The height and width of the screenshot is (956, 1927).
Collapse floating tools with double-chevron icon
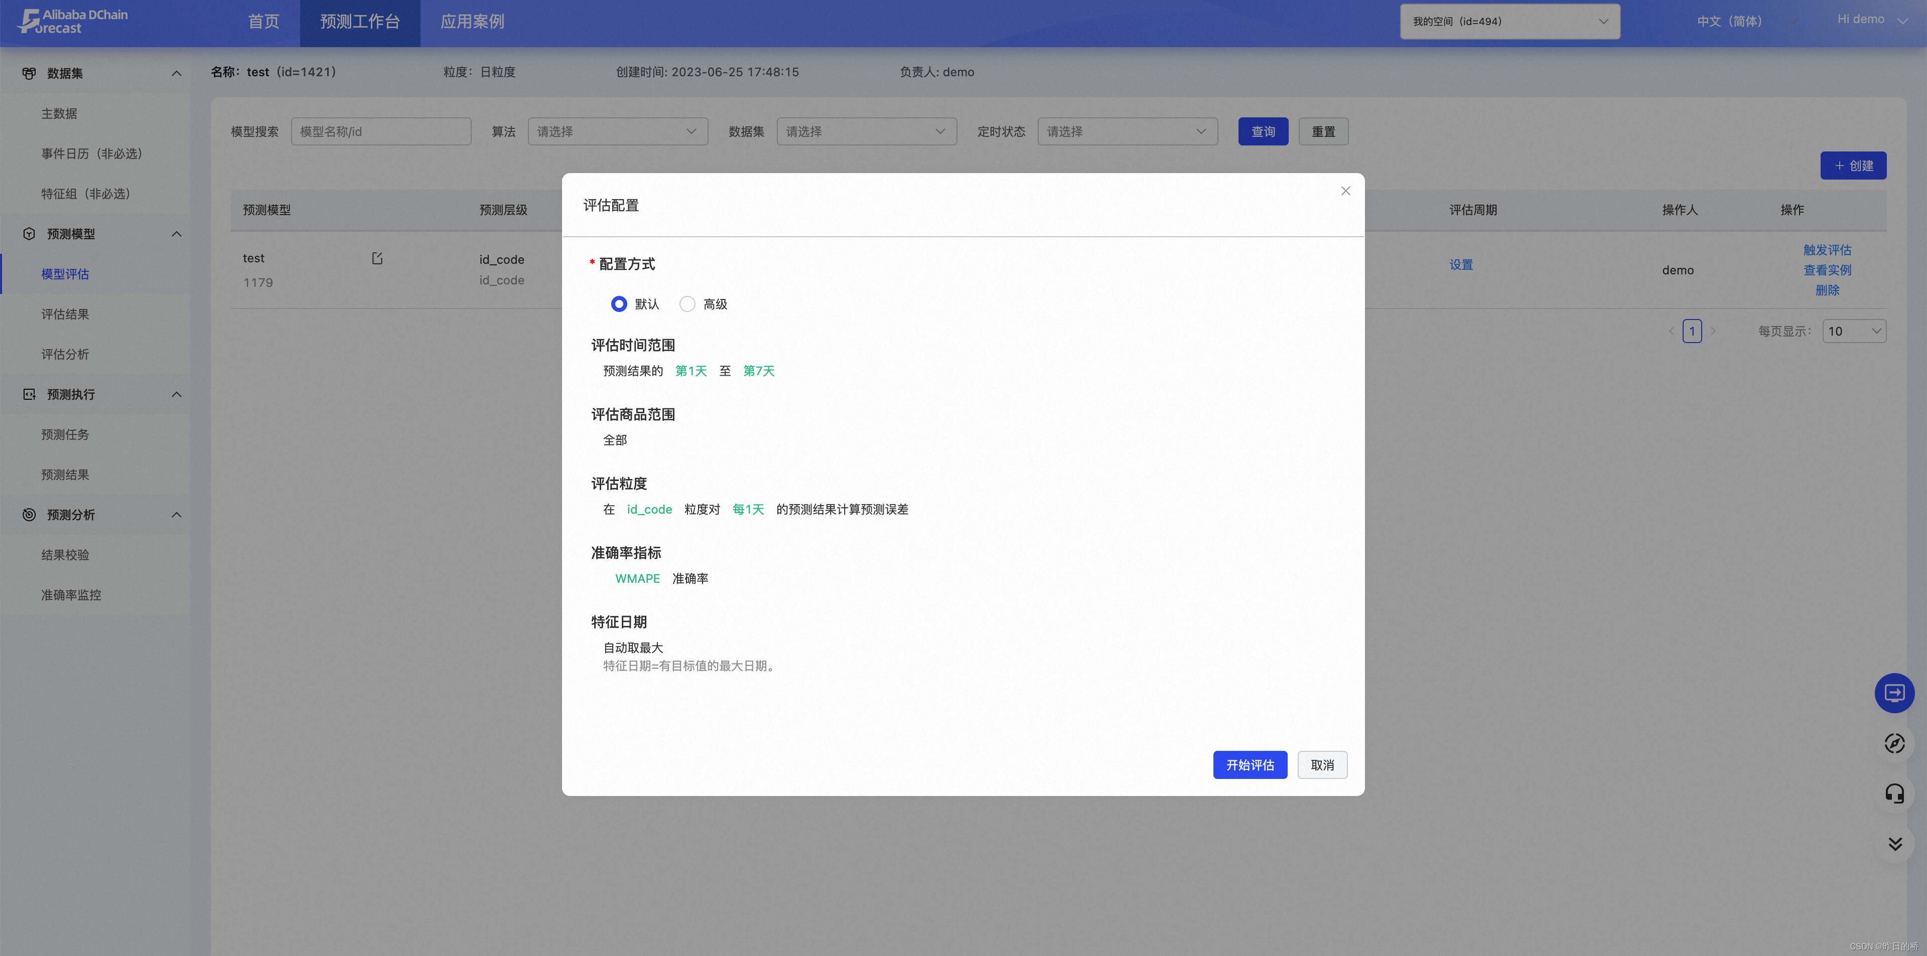tap(1894, 843)
